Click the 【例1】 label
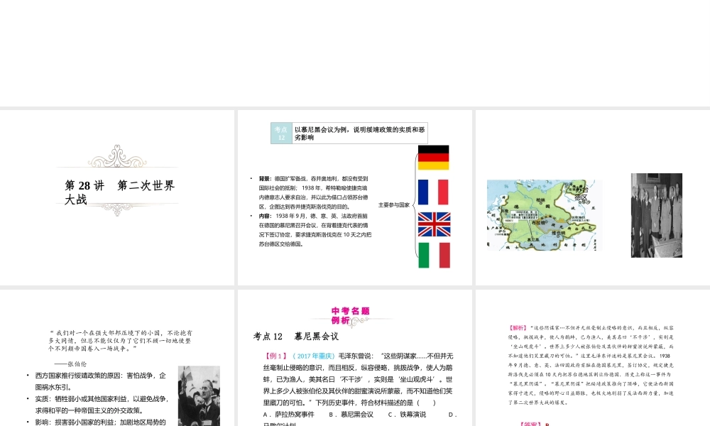The height and width of the screenshot is (426, 710). [x=277, y=356]
